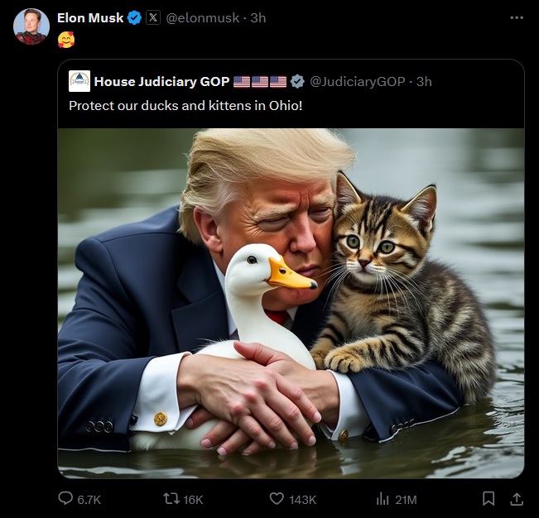Open the three-dot more options menu
This screenshot has width=539, height=518.
(x=517, y=18)
